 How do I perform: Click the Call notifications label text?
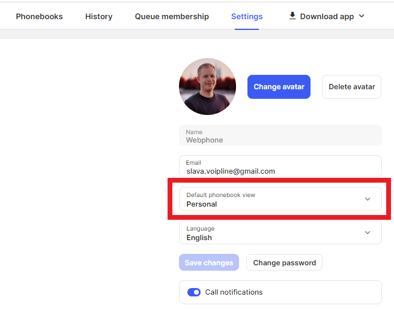234,292
